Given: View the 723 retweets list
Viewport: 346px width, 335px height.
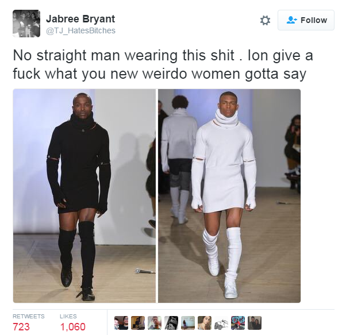Looking at the screenshot, I should coord(29,323).
